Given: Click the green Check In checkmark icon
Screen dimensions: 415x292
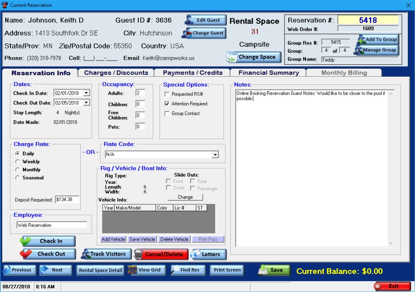Looking at the screenshot, I should pyautogui.click(x=26, y=241).
